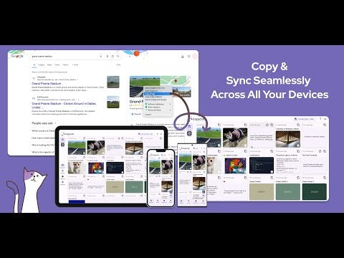Screen dimensions: 344x258
Task: Select Inspect in the context menu
Action: 148,115
